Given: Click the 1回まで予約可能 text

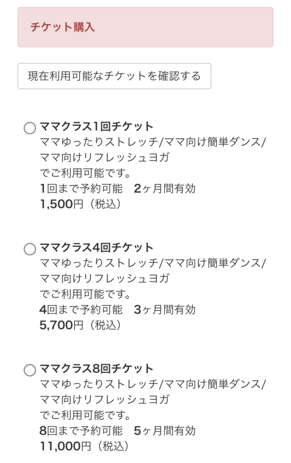Looking at the screenshot, I should 81,189.
